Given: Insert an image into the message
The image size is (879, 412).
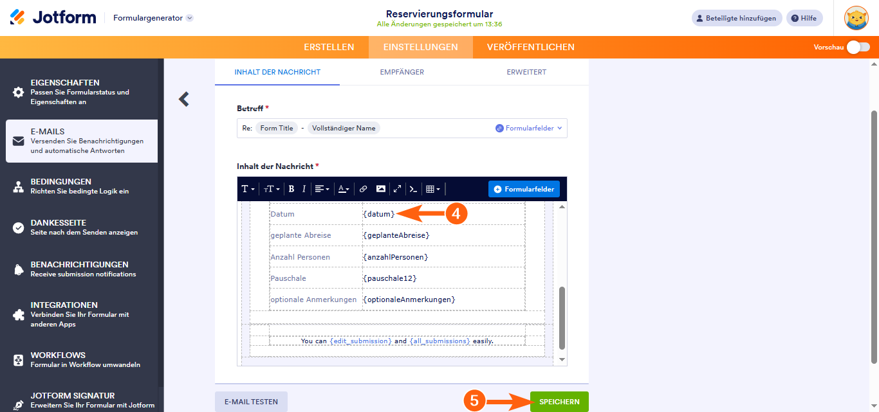Looking at the screenshot, I should point(381,189).
